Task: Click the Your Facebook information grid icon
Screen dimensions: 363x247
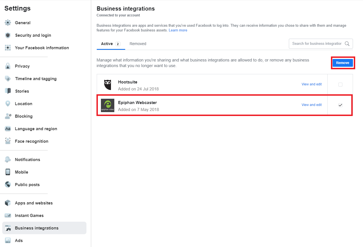Action: [8, 48]
